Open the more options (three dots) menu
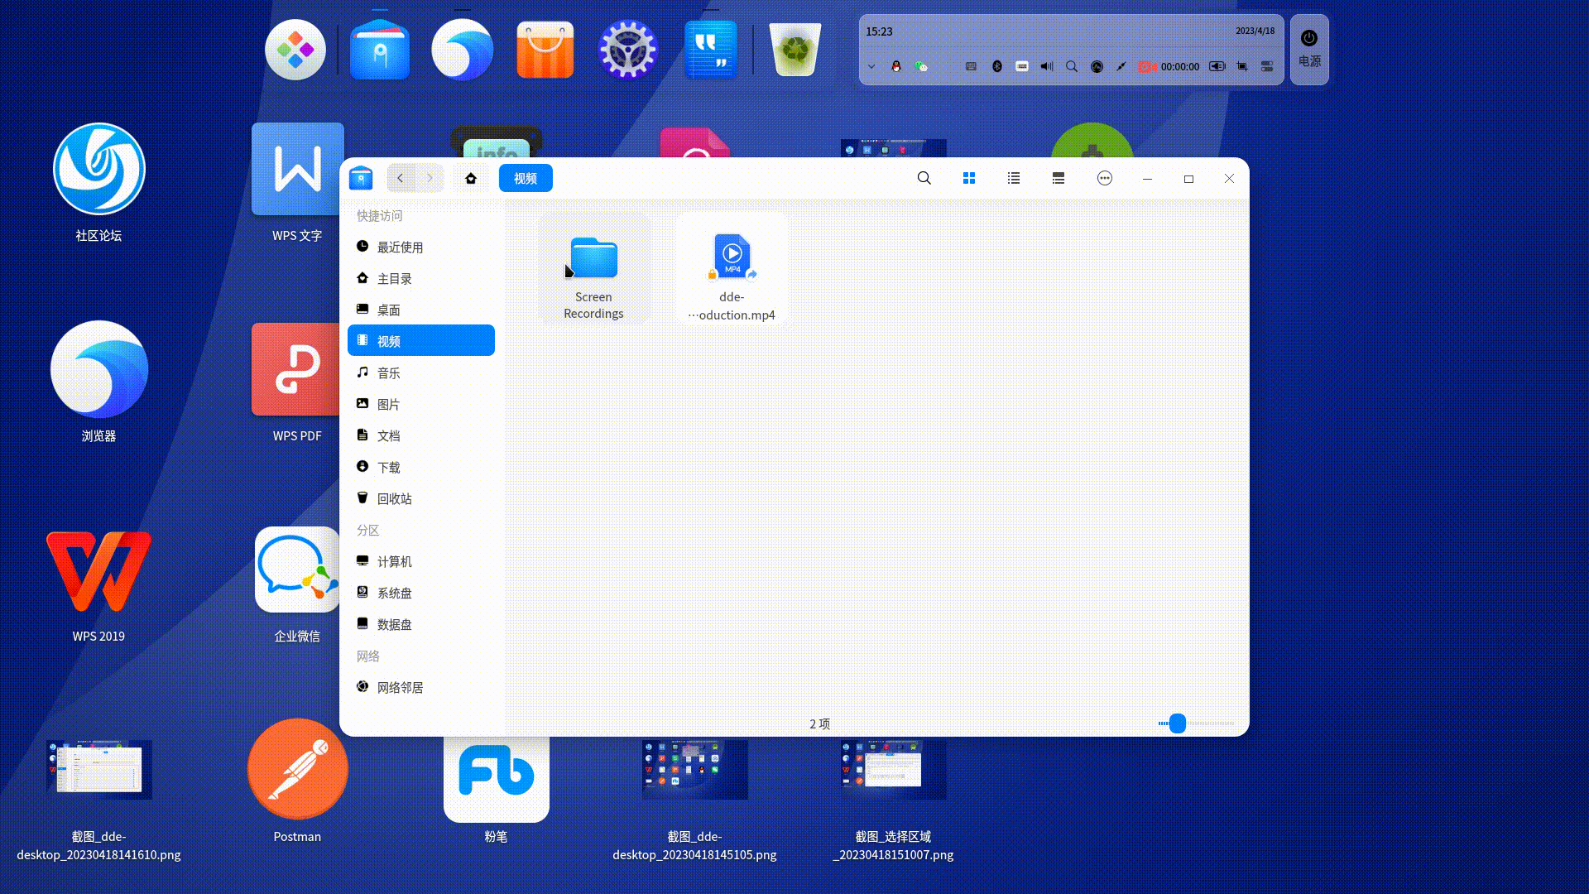 pos(1105,178)
